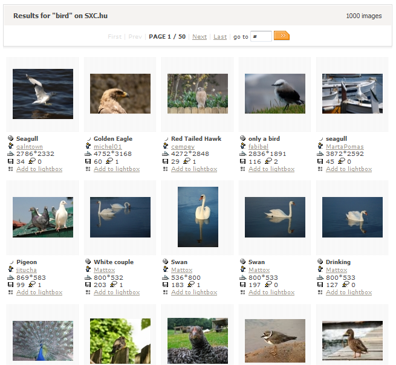Open the chicken close-up thumbnail
Screen dimensions: 396x365
[198, 341]
